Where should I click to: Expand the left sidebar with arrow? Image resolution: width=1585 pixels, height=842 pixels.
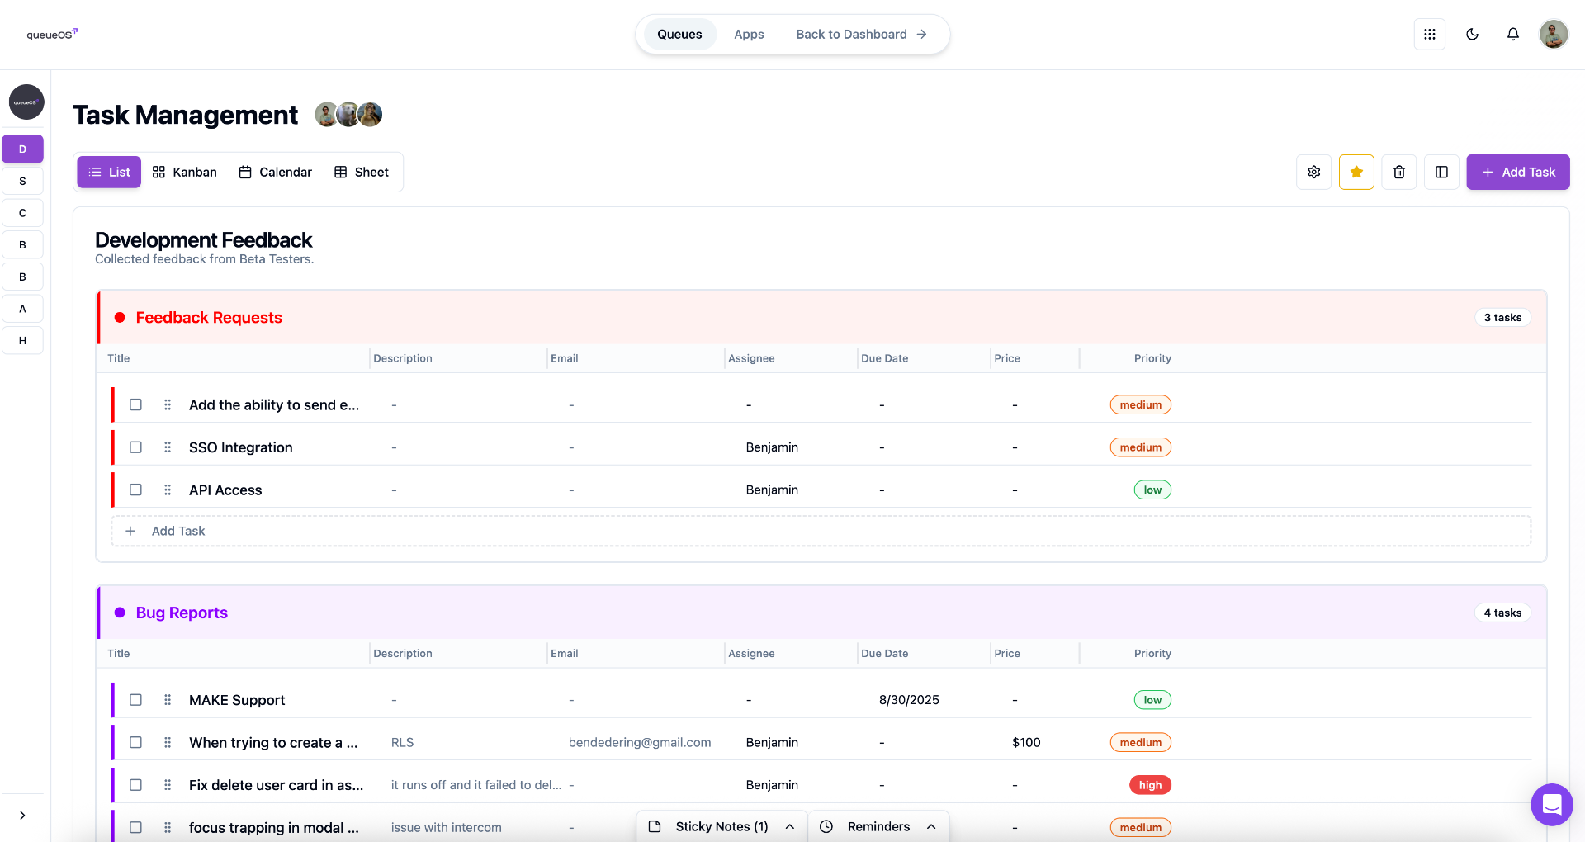[x=22, y=816]
